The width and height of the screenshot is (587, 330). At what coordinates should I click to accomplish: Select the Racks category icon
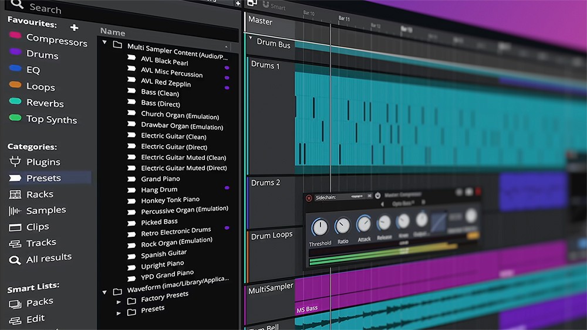[x=15, y=194]
